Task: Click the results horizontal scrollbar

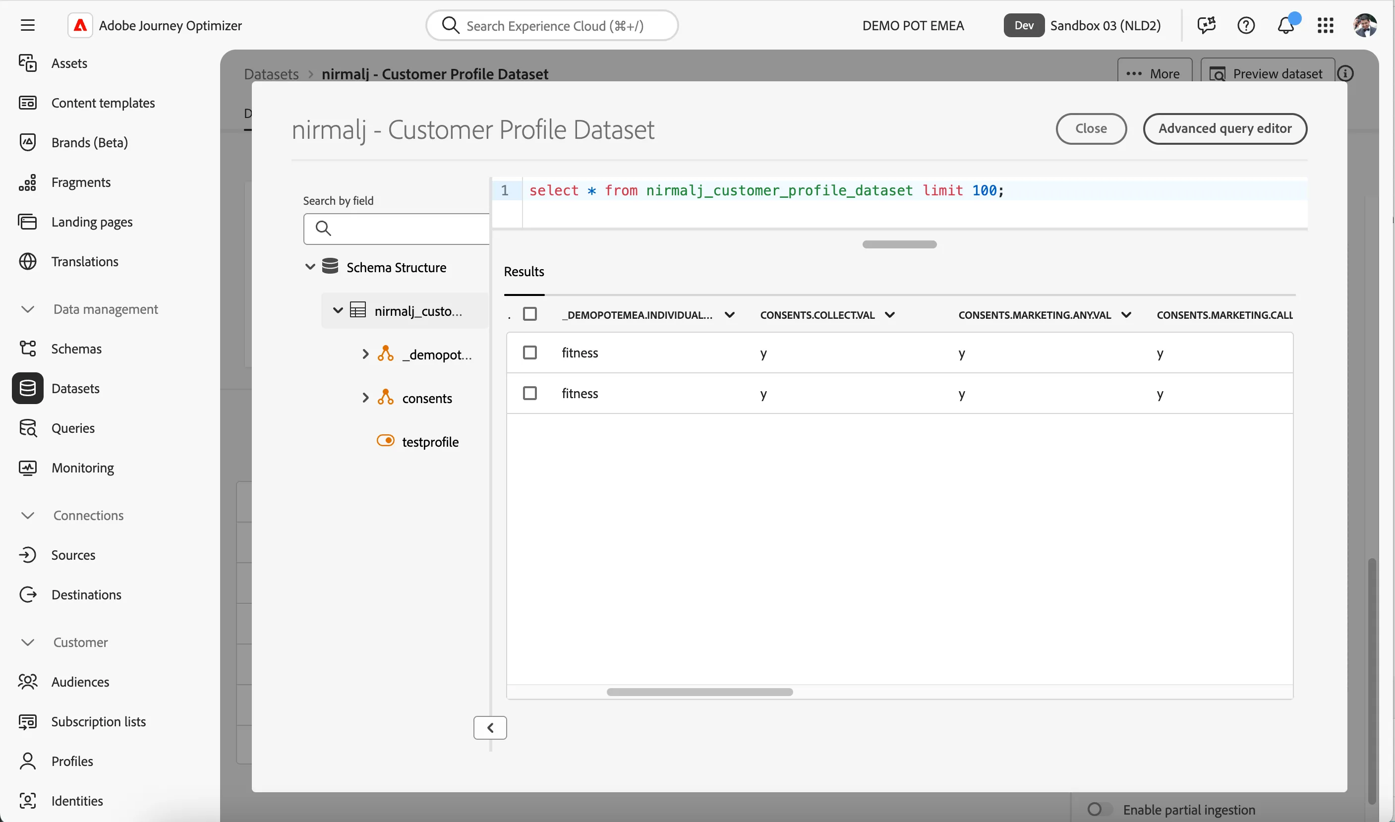Action: pyautogui.click(x=699, y=692)
